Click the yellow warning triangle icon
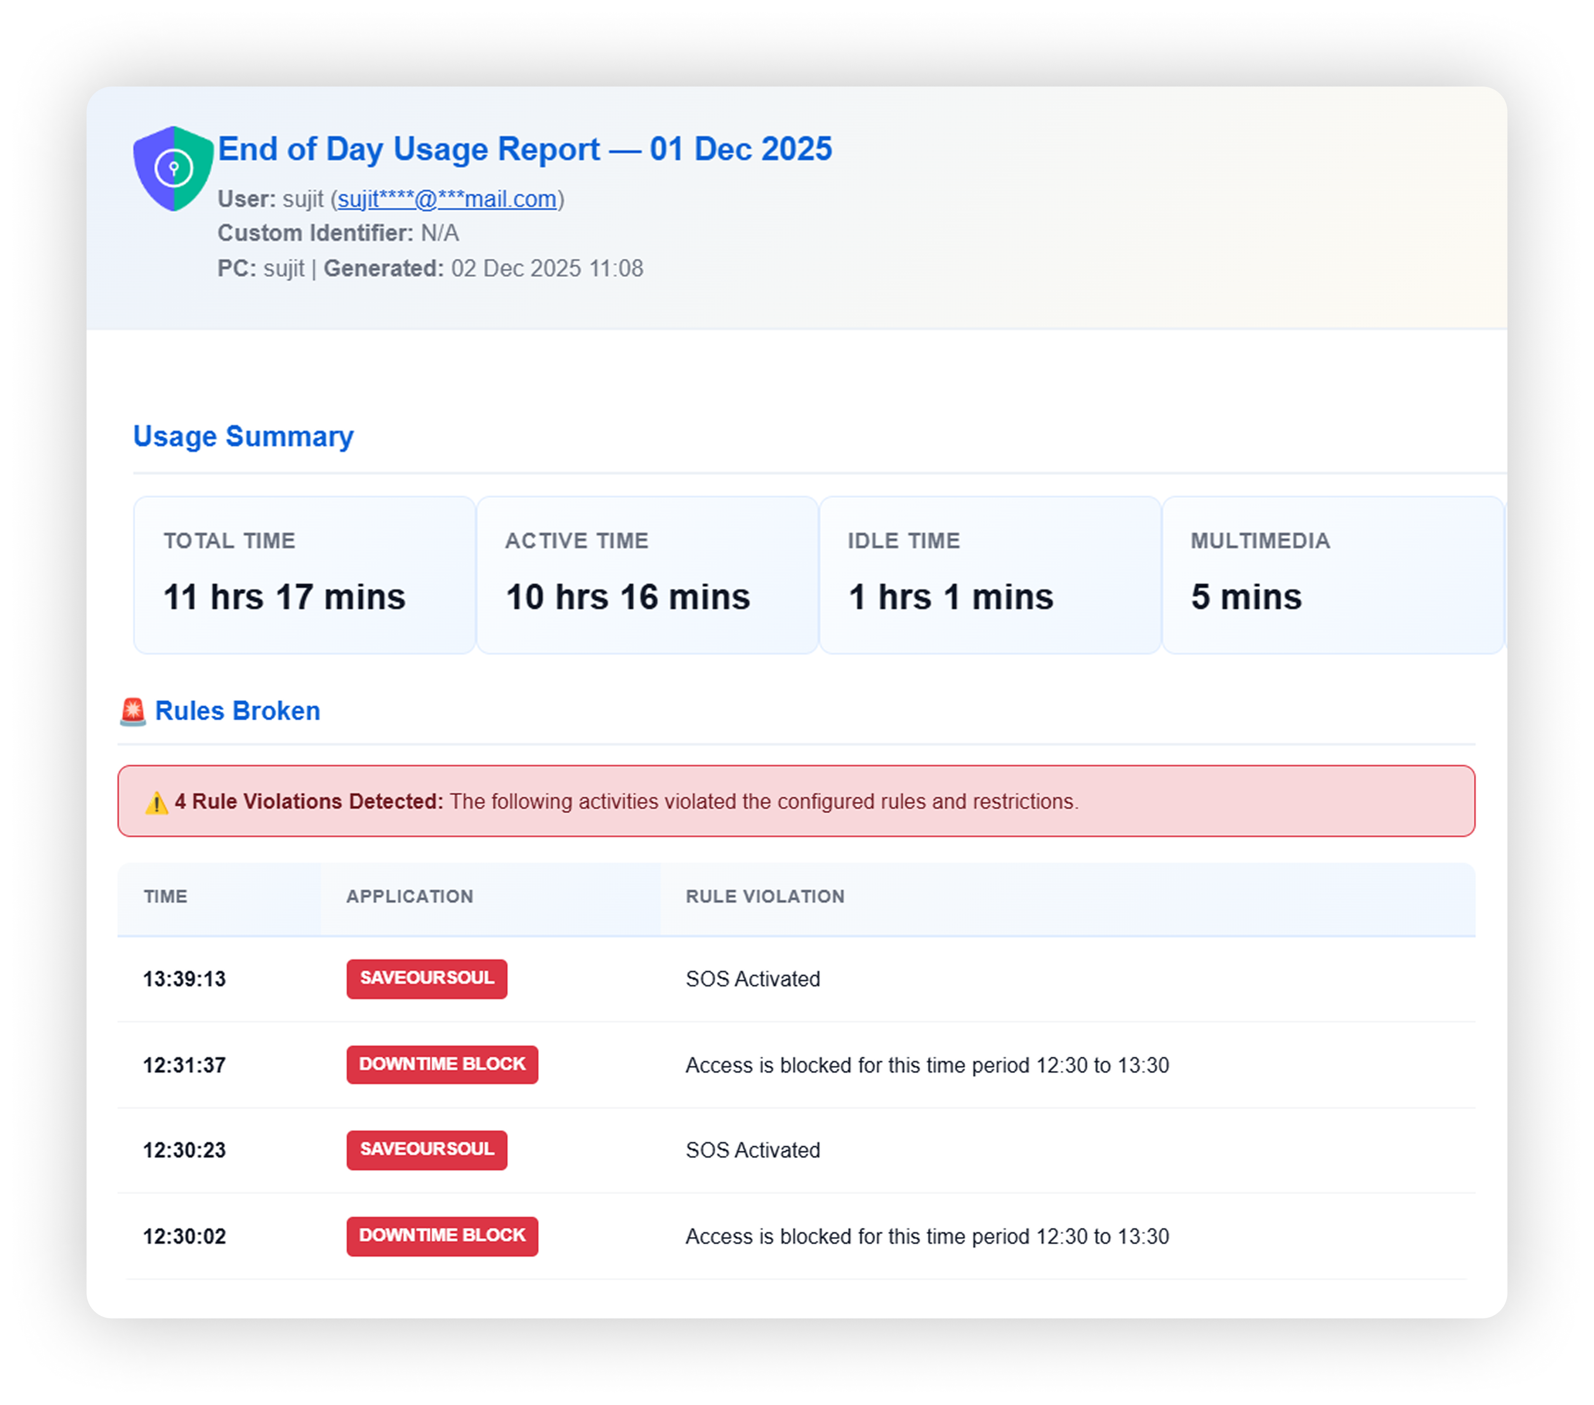 [156, 802]
